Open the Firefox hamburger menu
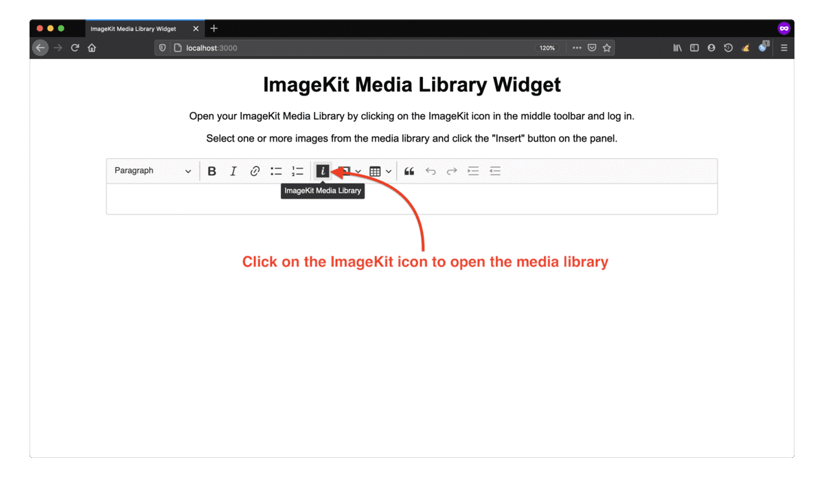The image size is (824, 497). coord(783,48)
